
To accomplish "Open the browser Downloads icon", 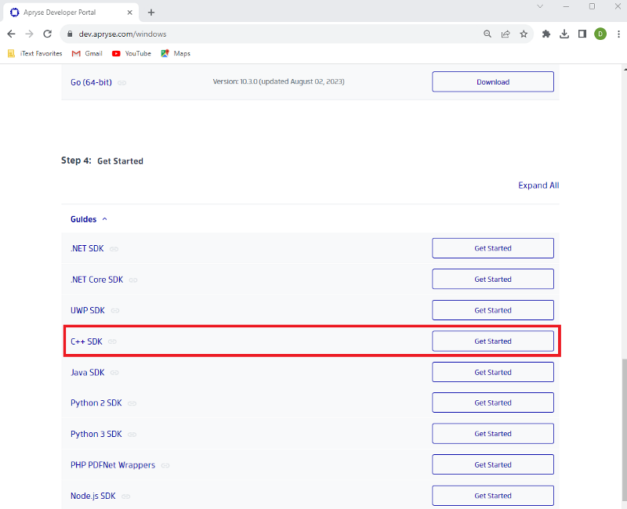I will pos(564,34).
